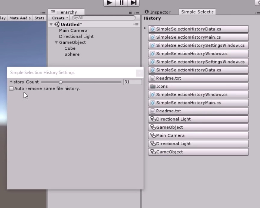Viewport: 260px width, 208px height.
Task: Collapse the Untitled scene triangle
Action: 51,25
